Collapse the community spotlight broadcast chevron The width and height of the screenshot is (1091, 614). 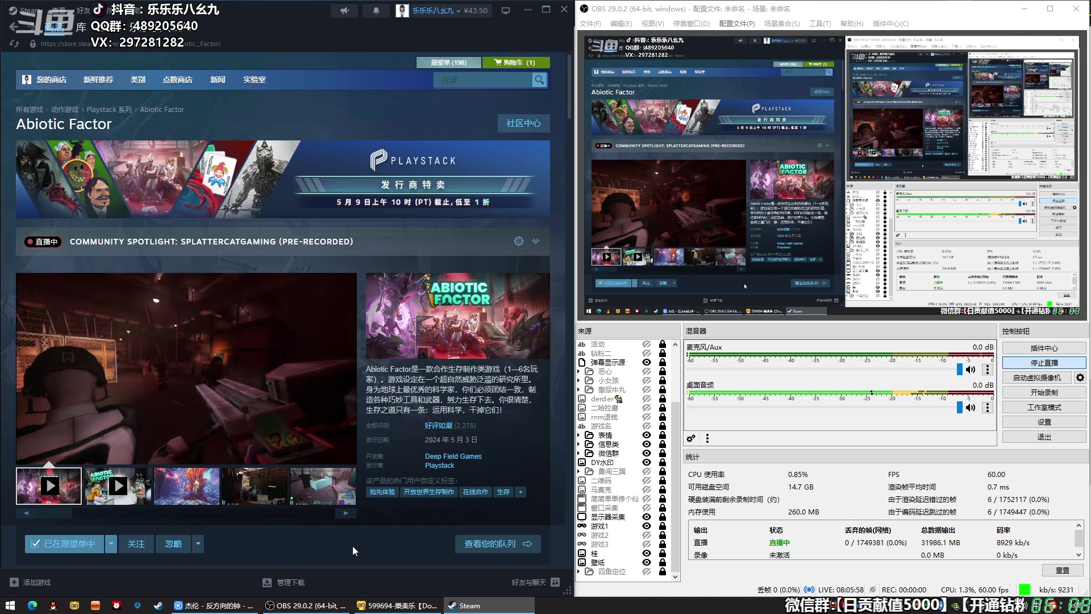tap(535, 241)
